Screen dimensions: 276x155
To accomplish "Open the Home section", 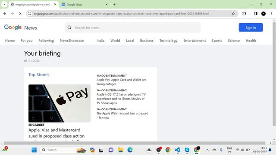I will click(x=10, y=40).
